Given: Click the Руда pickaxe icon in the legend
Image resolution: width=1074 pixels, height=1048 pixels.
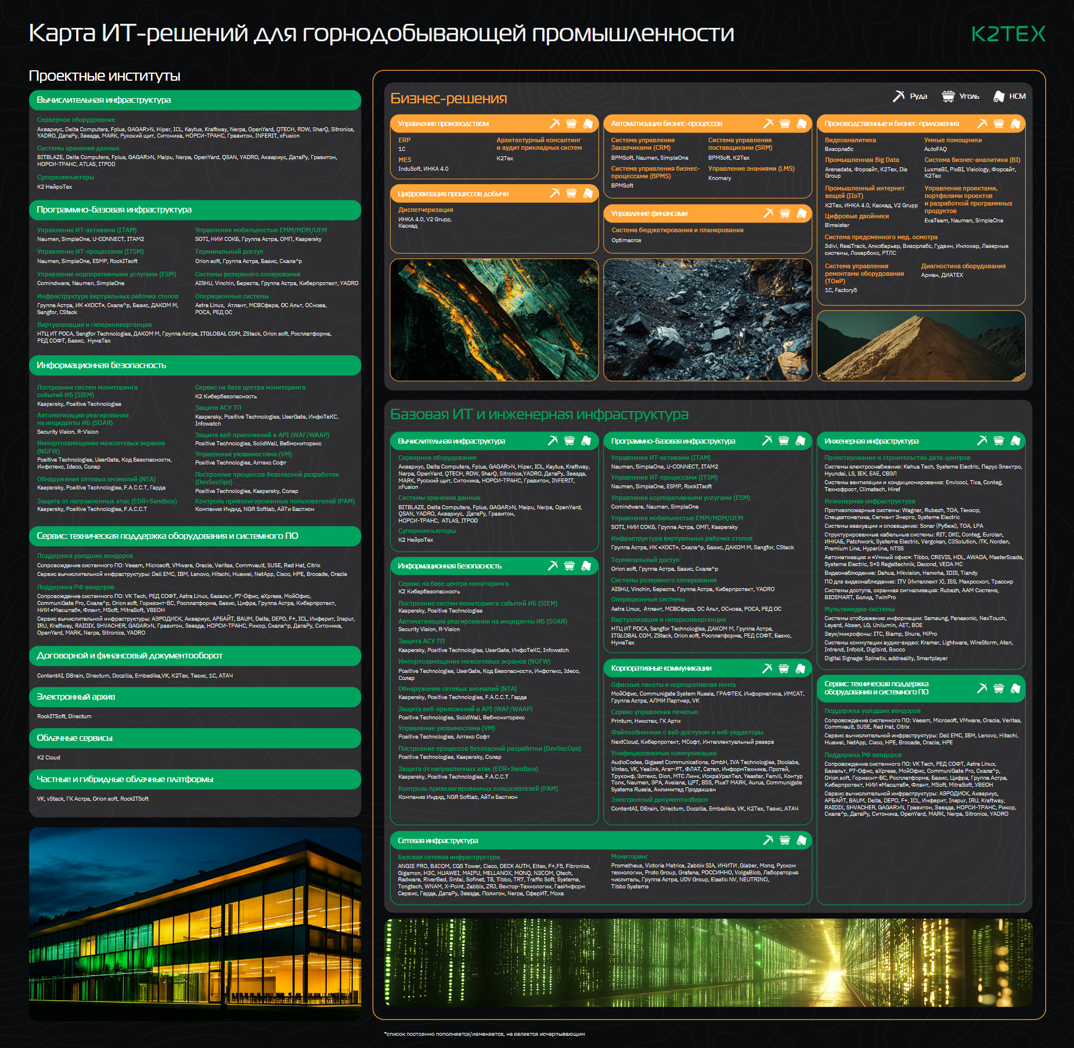Looking at the screenshot, I should tap(899, 96).
